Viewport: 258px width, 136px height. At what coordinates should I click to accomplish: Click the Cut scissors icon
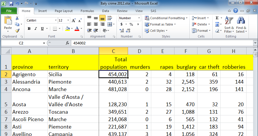click(x=17, y=18)
